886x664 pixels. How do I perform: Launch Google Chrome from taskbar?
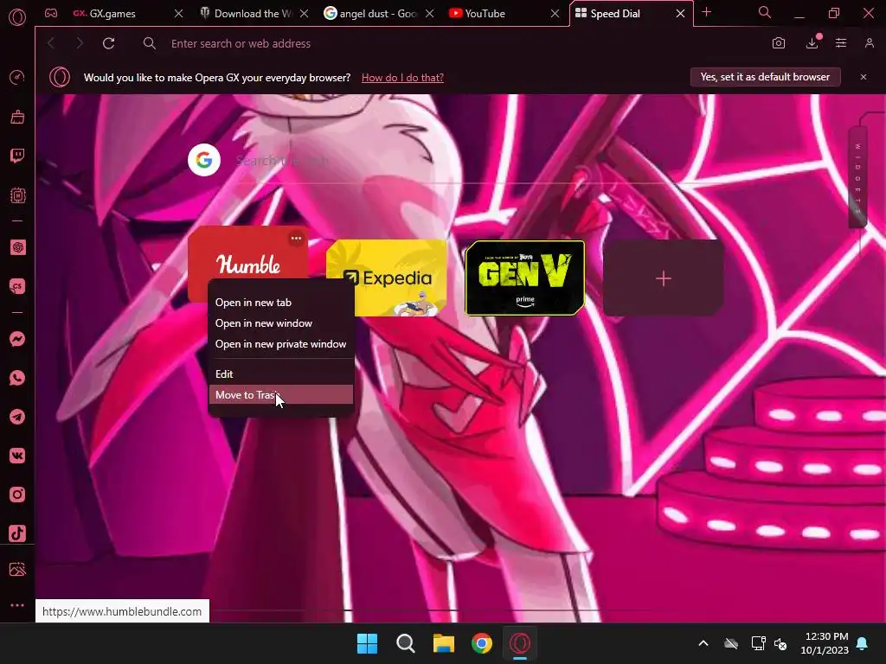pos(482,643)
